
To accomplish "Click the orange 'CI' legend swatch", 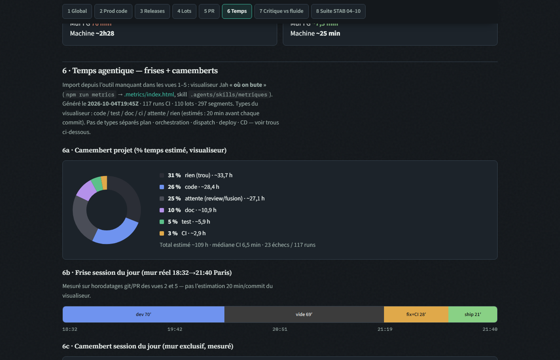I will (162, 233).
